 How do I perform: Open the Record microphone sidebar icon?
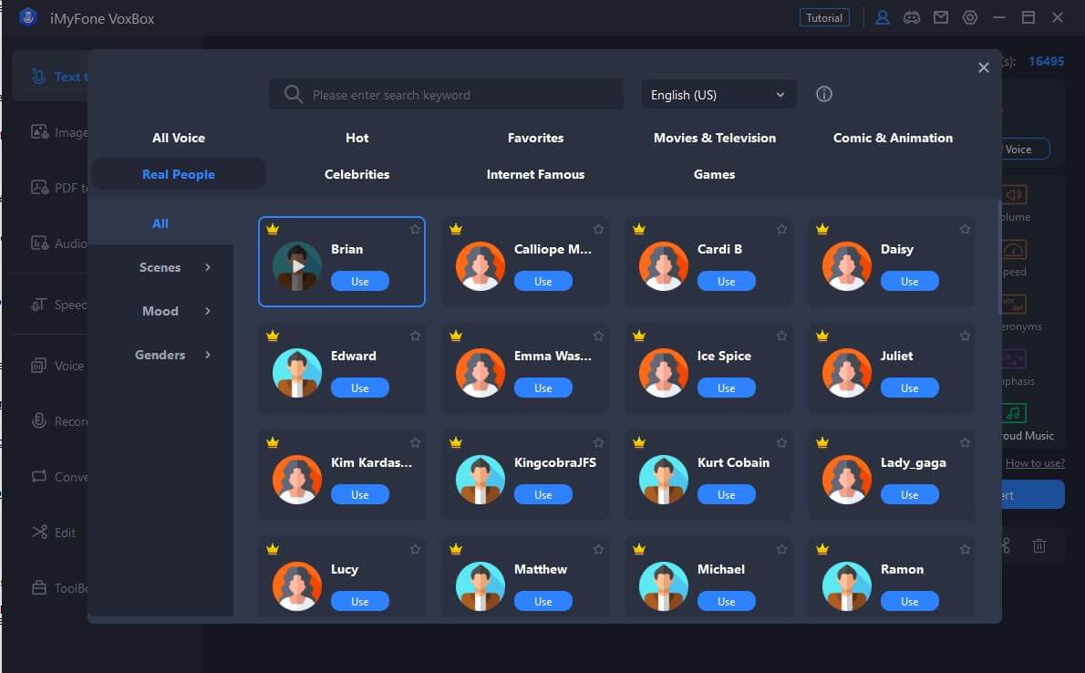39,421
